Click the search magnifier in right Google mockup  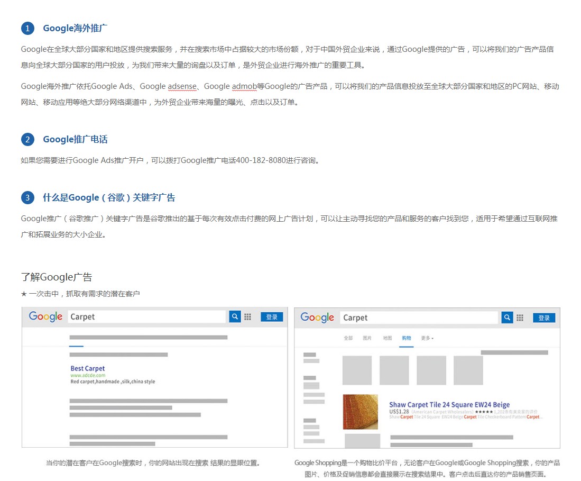[507, 317]
